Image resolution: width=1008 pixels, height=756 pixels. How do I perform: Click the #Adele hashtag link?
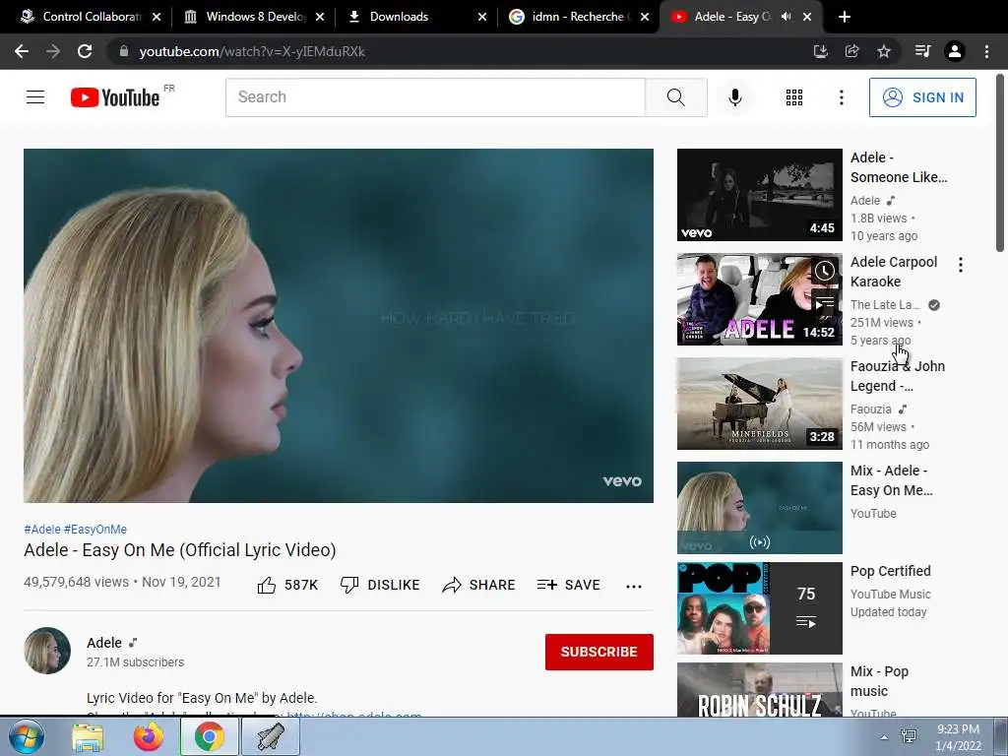tap(41, 529)
